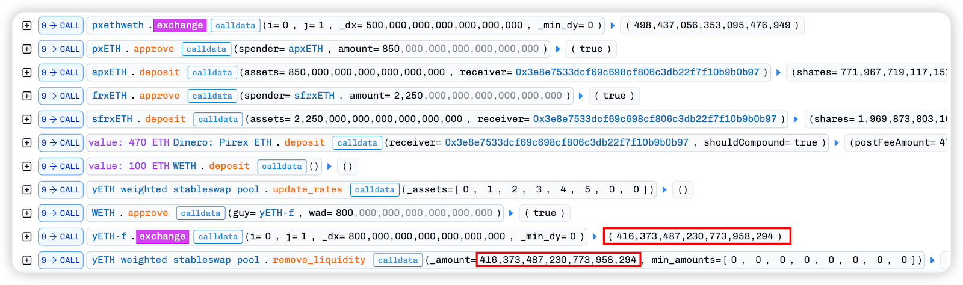Click the output arrow after yETH-f exchange
Screen dimensions: 963x285
point(595,237)
